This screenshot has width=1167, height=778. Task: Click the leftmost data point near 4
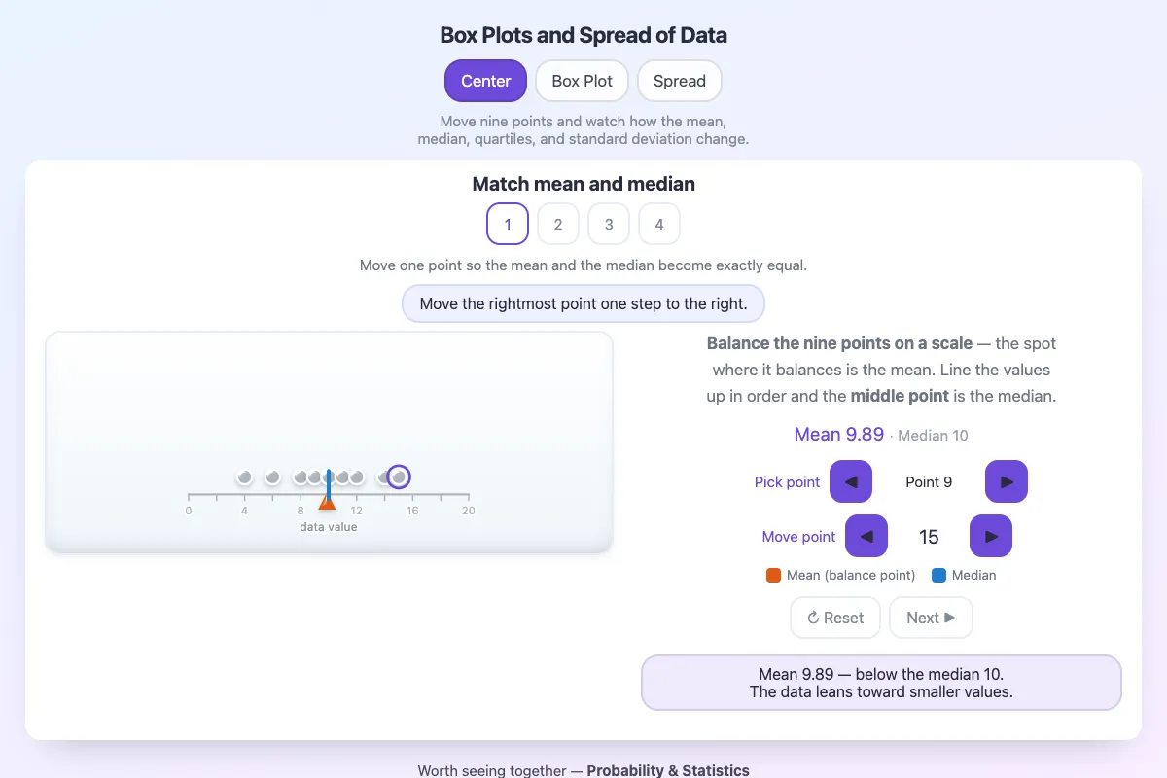(244, 477)
